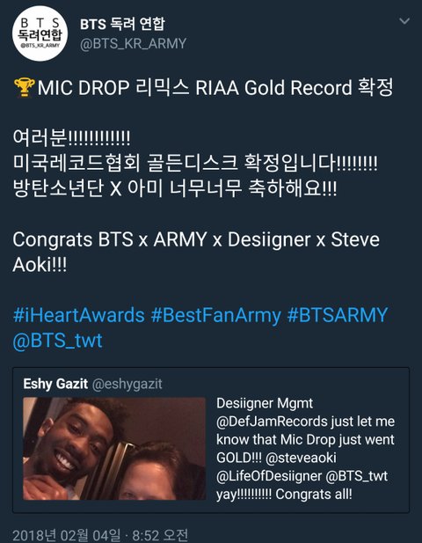Open the #BTSARMY hashtag
This screenshot has width=422, height=543.
338,315
